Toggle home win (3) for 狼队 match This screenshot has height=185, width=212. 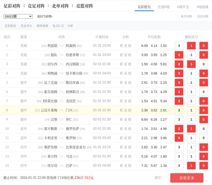[x=179, y=55]
